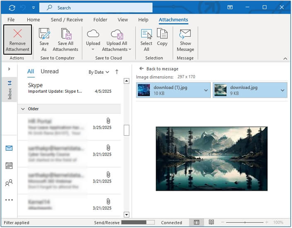Open the email dated 3/25/2025

click(x=69, y=127)
